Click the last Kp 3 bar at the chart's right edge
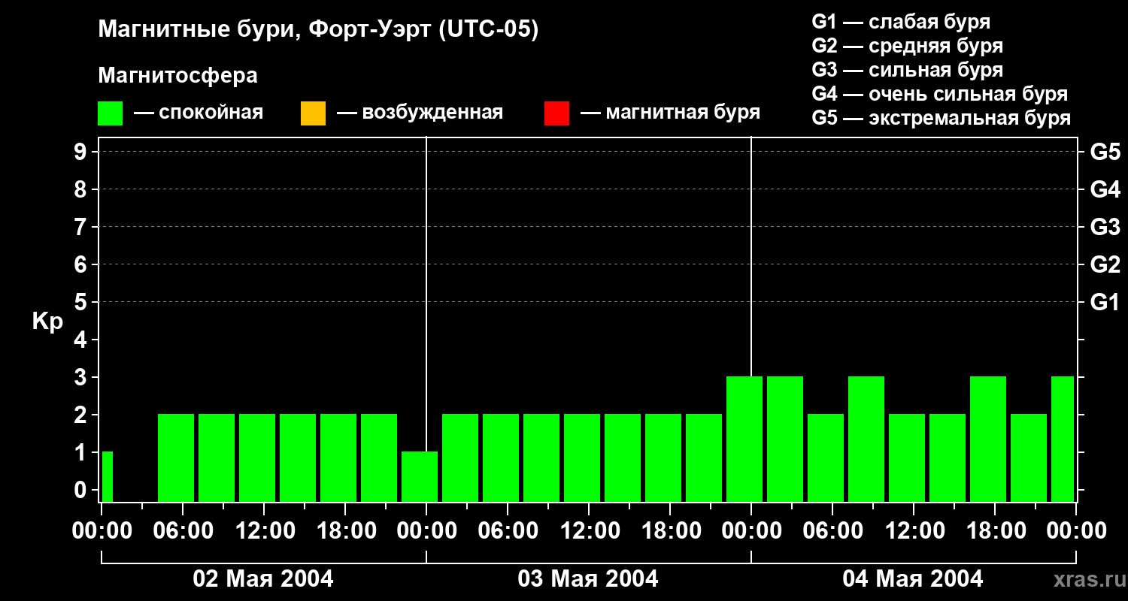Image resolution: width=1128 pixels, height=601 pixels. pos(1063,439)
